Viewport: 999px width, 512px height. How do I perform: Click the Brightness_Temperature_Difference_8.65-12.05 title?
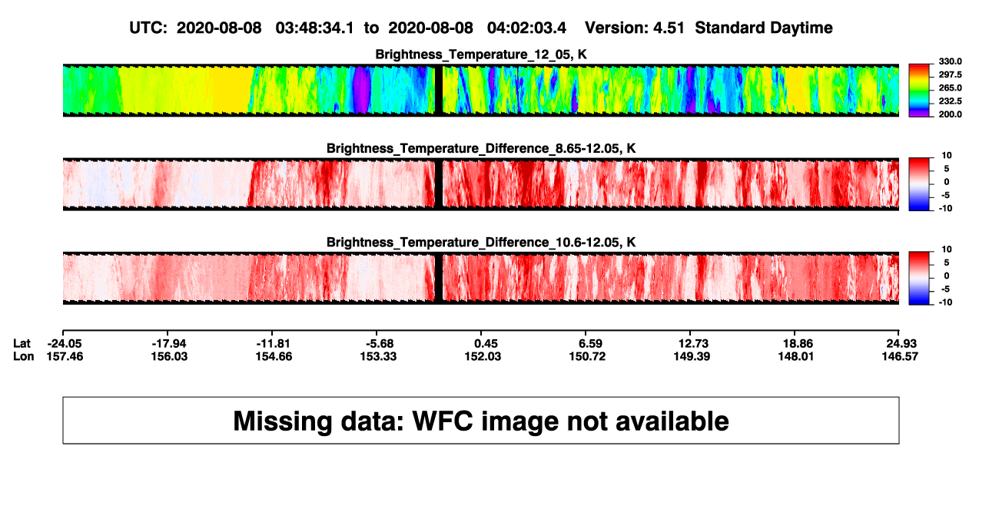tap(481, 148)
